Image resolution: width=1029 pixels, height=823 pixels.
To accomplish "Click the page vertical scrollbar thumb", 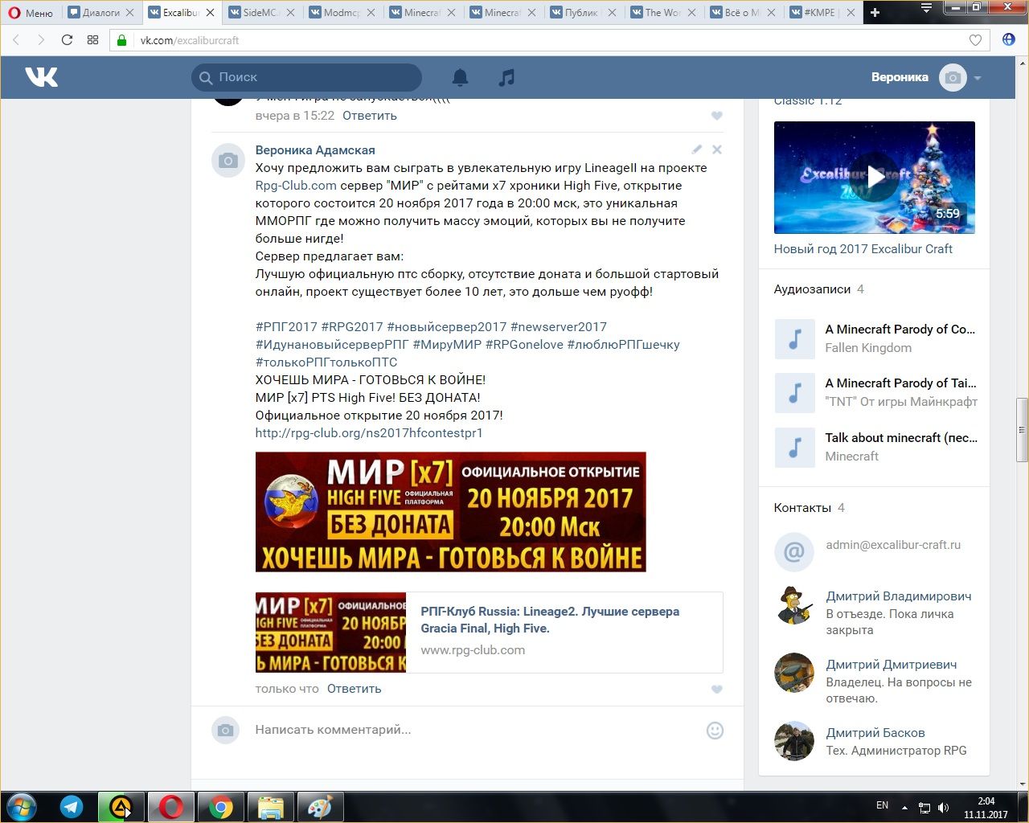I will point(1023,430).
